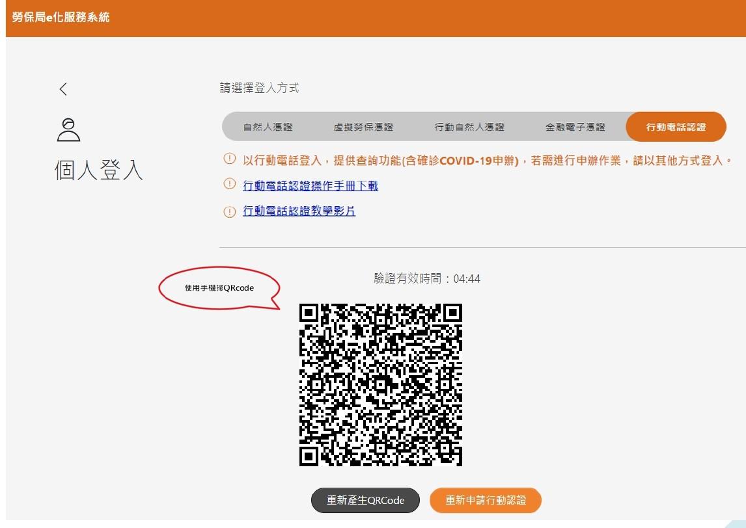Click the info icon beside 教學影片 link
Viewport: 746px width, 528px height.
point(229,211)
